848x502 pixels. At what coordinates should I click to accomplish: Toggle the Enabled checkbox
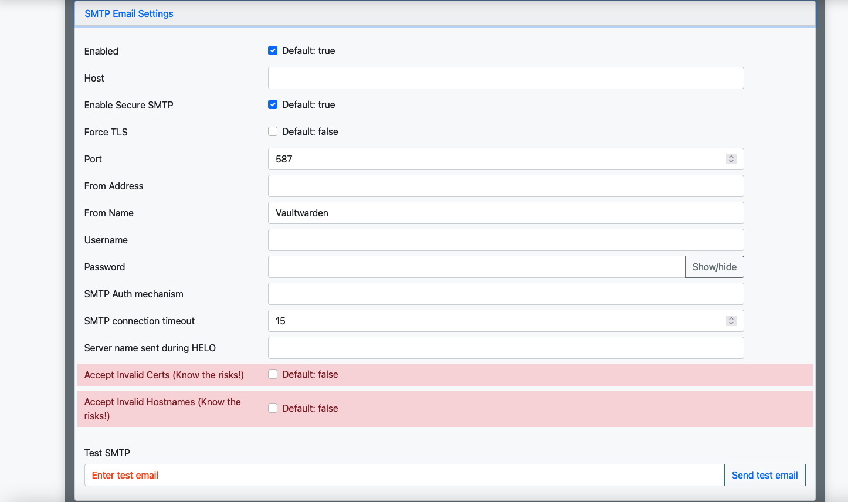[273, 50]
